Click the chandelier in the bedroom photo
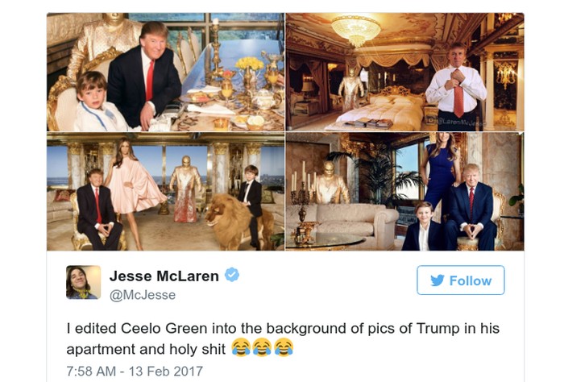The width and height of the screenshot is (564, 382). pos(356,30)
